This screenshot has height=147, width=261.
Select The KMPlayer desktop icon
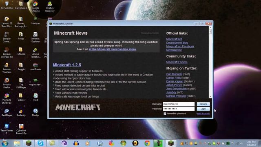(x=21, y=83)
